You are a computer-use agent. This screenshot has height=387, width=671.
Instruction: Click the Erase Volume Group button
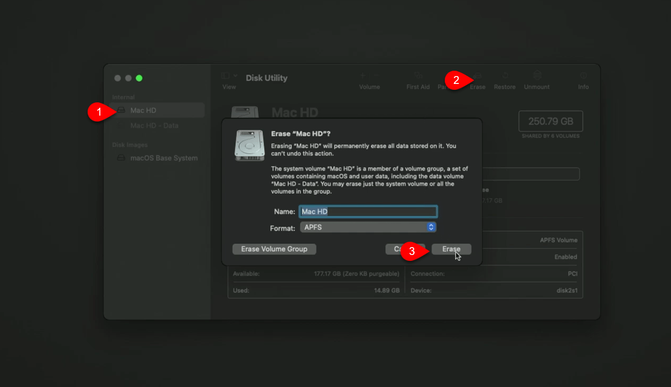[274, 249]
